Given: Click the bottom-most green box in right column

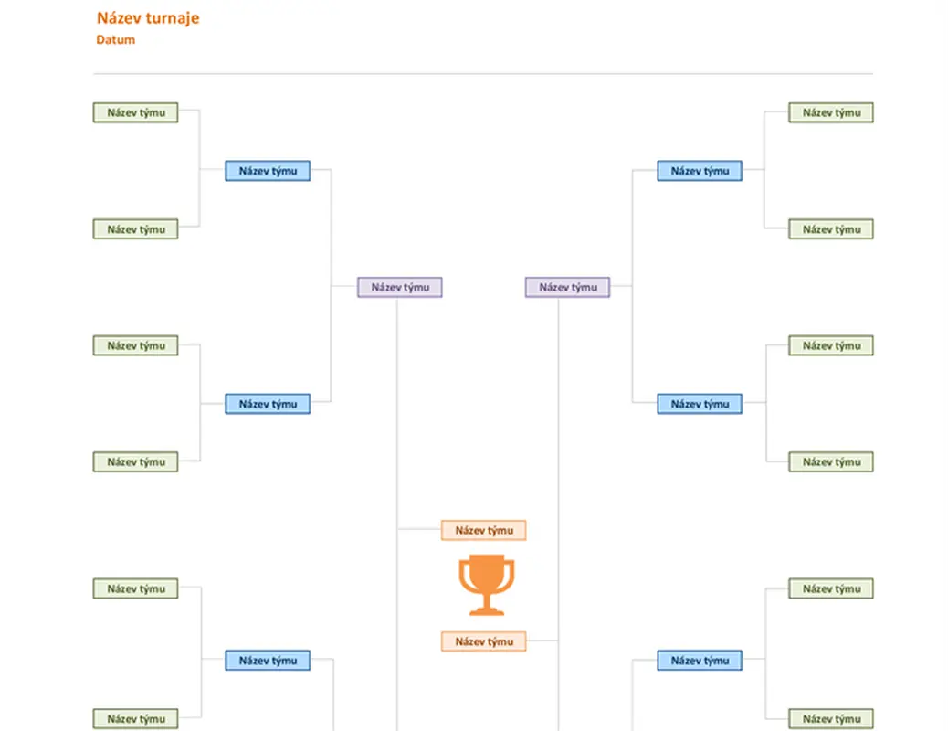Looking at the screenshot, I should [831, 719].
